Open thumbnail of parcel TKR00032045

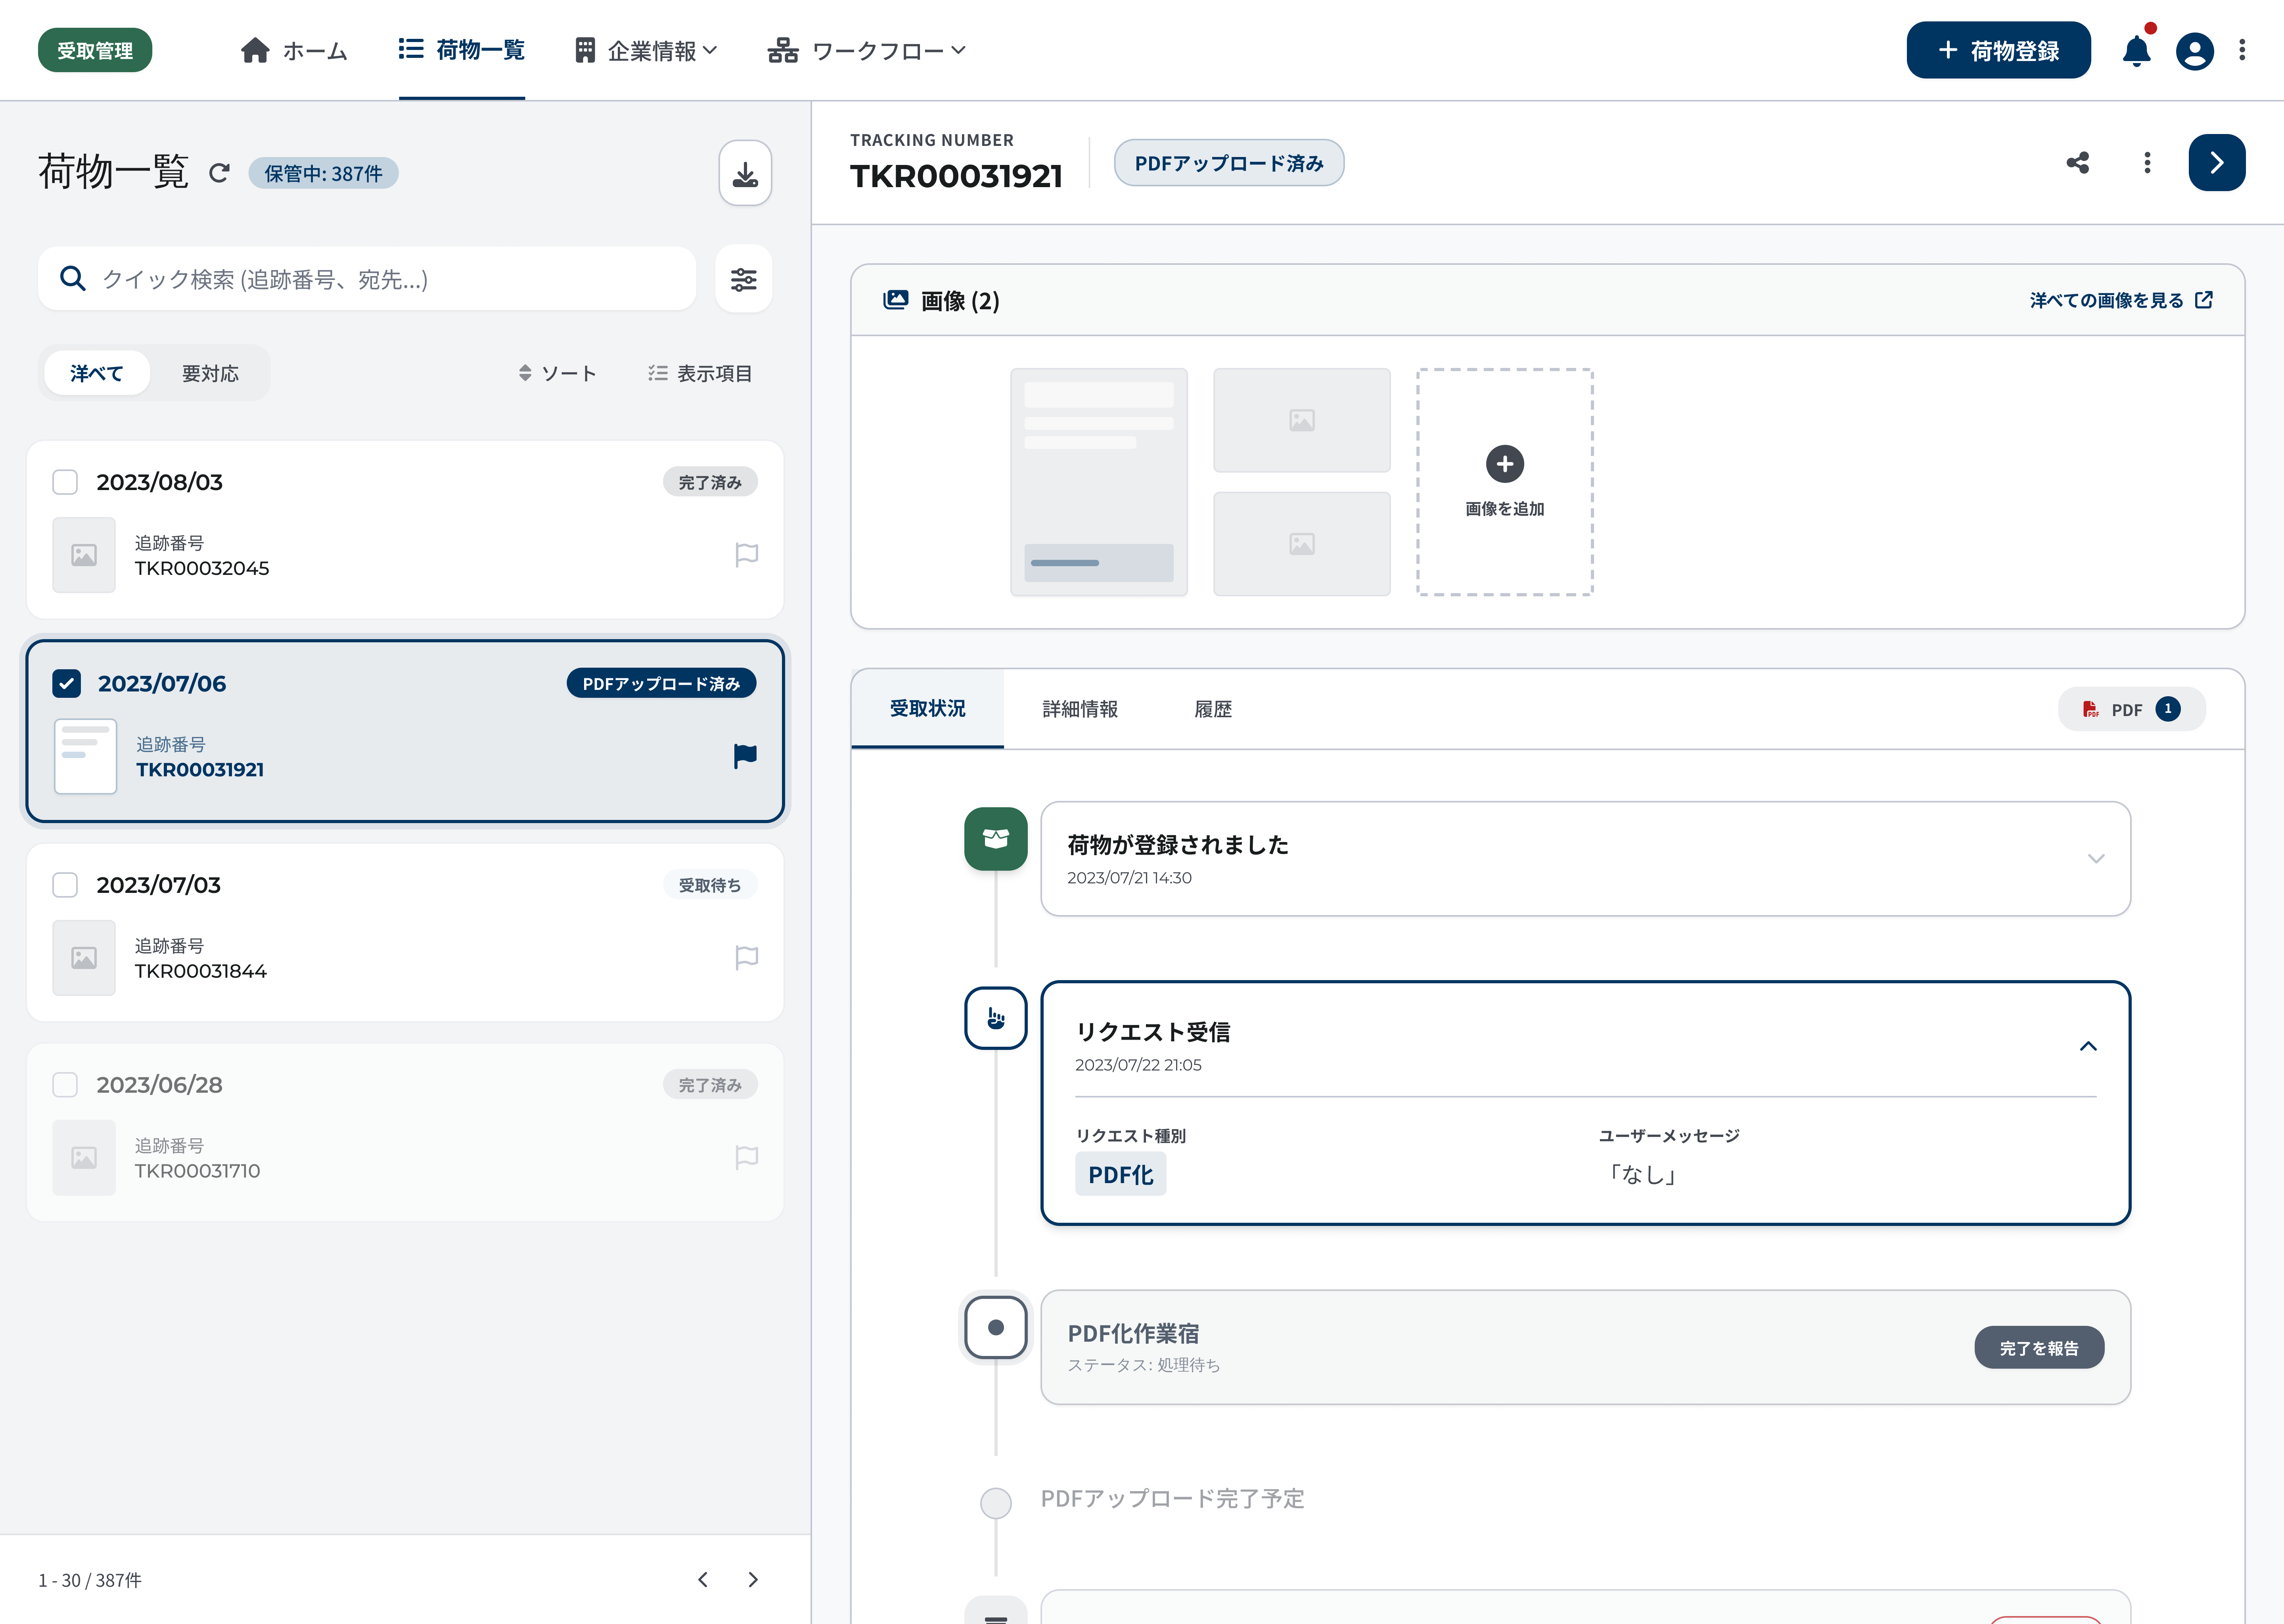click(x=84, y=555)
